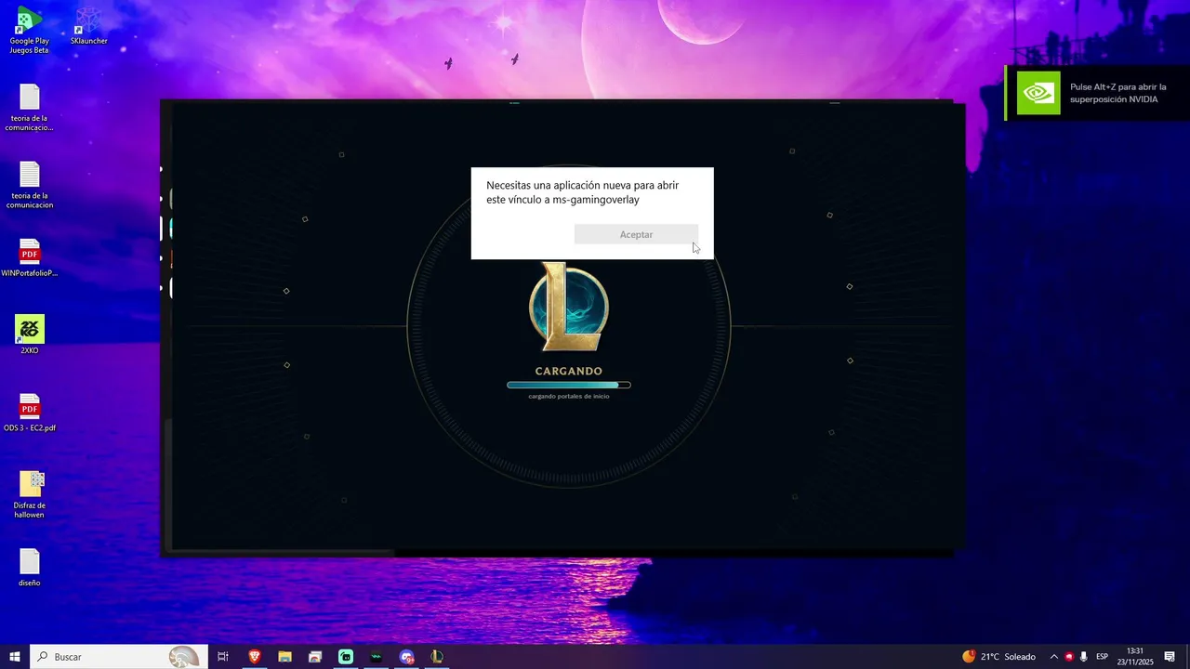Viewport: 1190px width, 669px height.
Task: Click the 'Pulse Alt+Z' NVIDIA notification text
Action: 1117,93
